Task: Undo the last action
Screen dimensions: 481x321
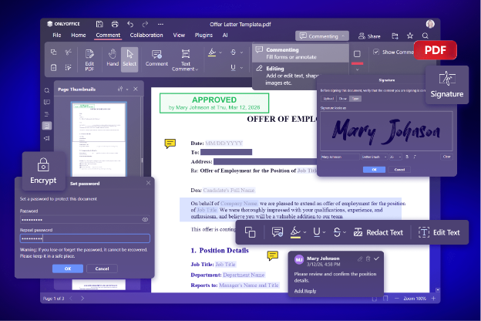Action: (130, 24)
